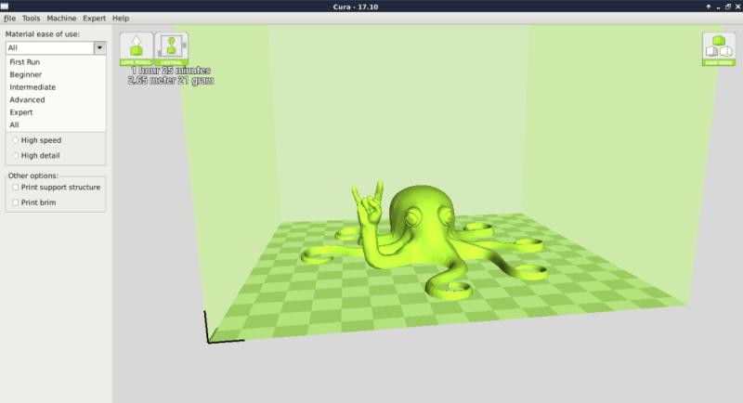Toggle the Print brim checkbox
This screenshot has height=403, width=743.
pos(16,201)
